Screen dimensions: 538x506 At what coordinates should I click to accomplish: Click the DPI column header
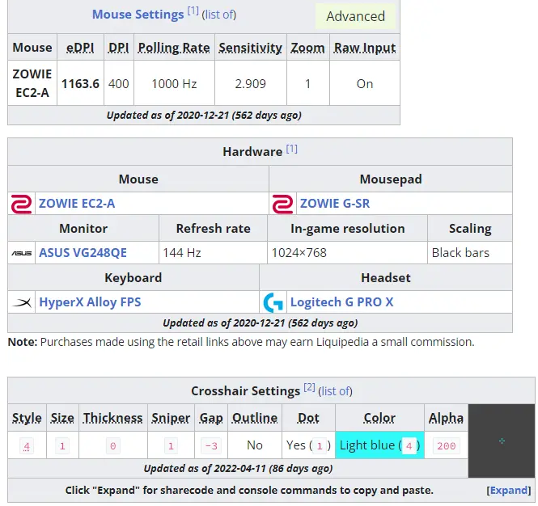[x=119, y=48]
